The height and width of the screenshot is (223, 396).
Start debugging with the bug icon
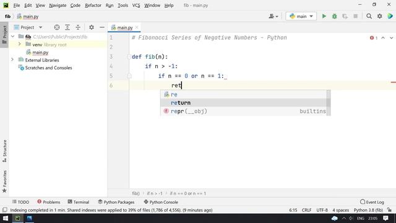pyautogui.click(x=334, y=17)
